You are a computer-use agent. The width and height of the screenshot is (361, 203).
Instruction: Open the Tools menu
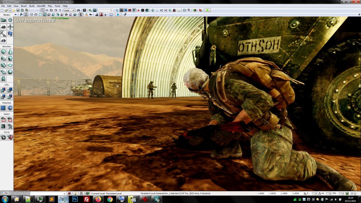(57, 6)
